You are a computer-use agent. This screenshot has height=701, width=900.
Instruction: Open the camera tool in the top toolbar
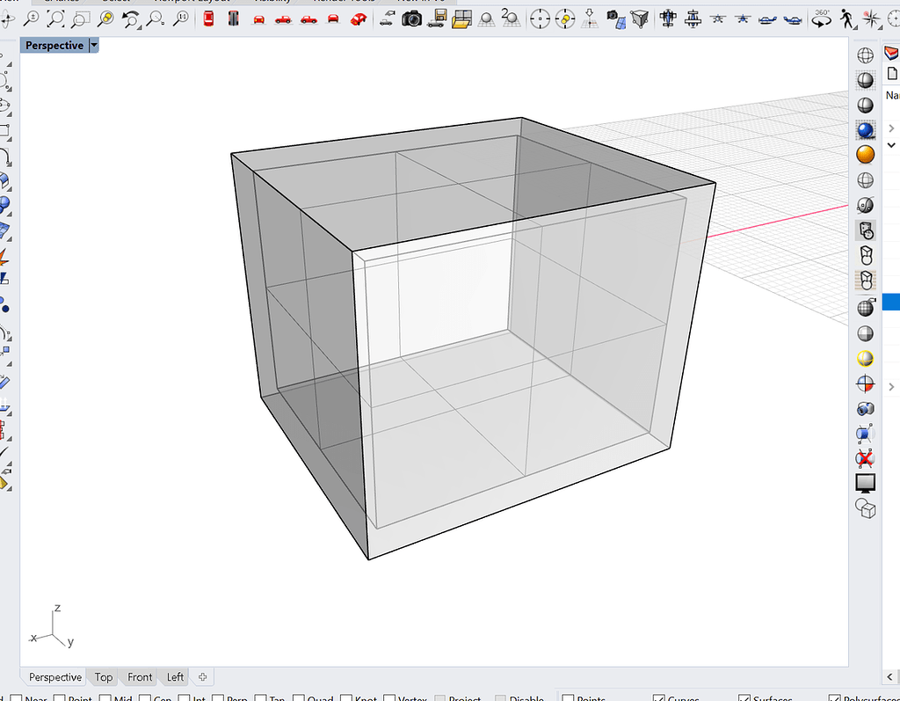(411, 18)
